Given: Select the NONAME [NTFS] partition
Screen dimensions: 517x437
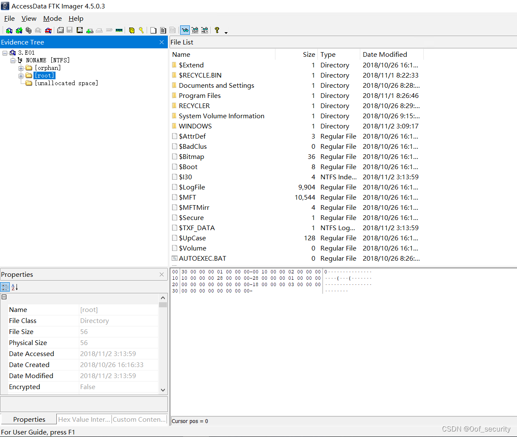Looking at the screenshot, I should tap(48, 60).
